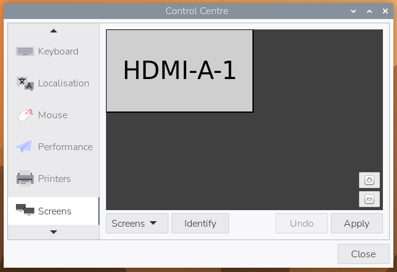Minimize the Control Centre window
Viewport: 397px width, 272px height.
click(354, 11)
